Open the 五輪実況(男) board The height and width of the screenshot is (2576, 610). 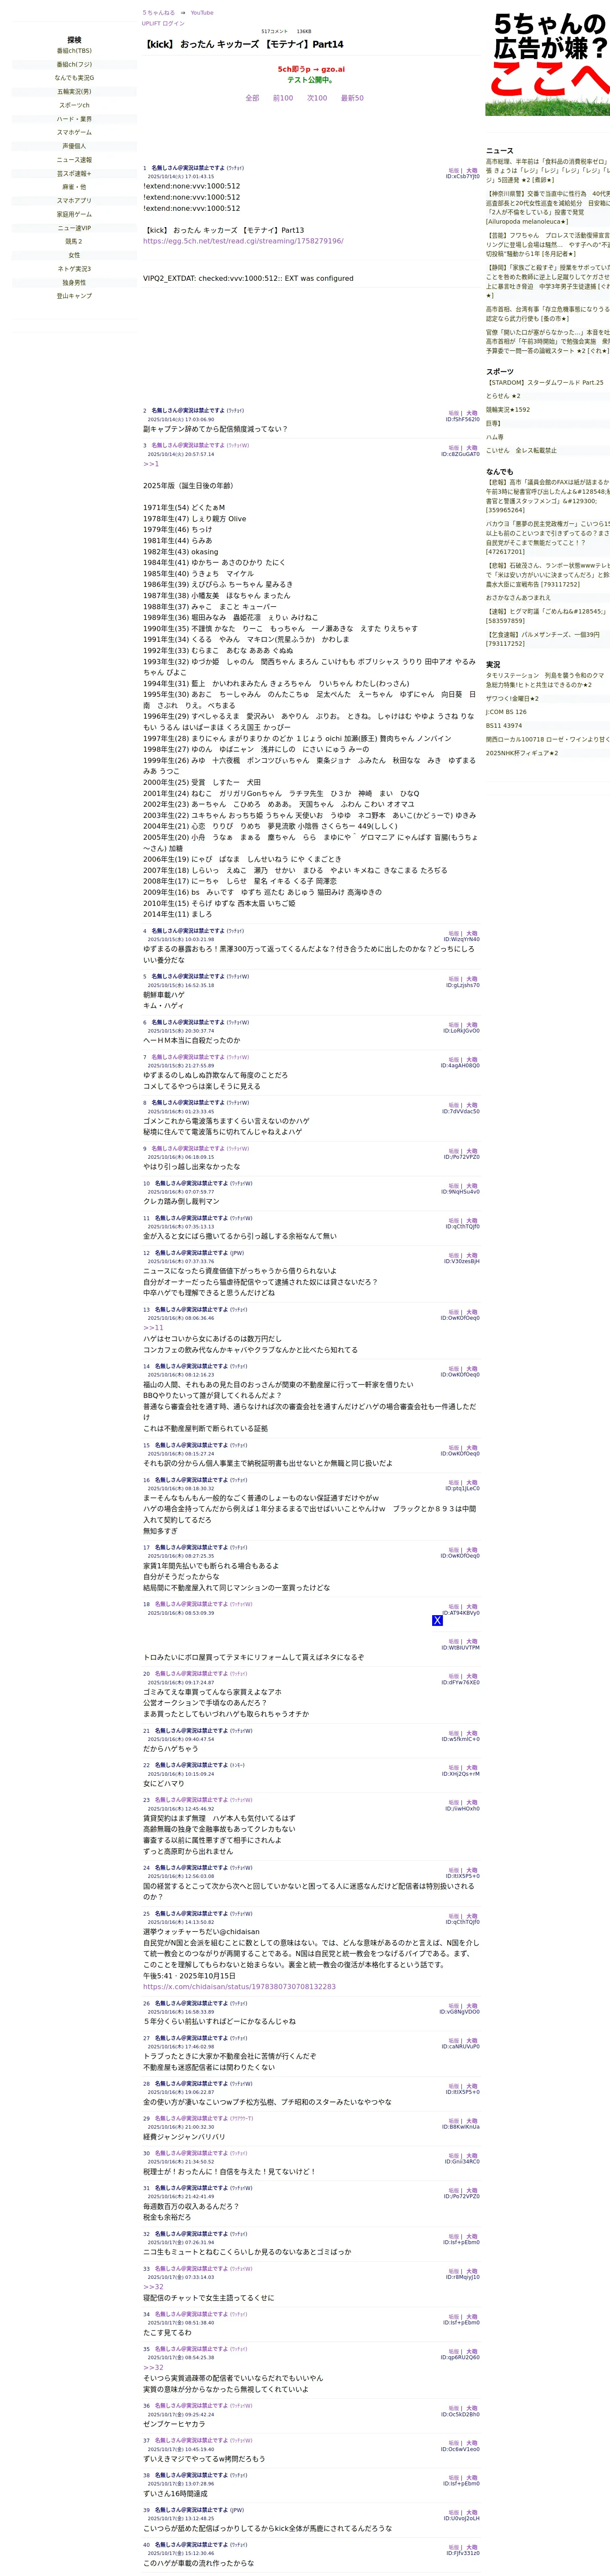pos(74,92)
